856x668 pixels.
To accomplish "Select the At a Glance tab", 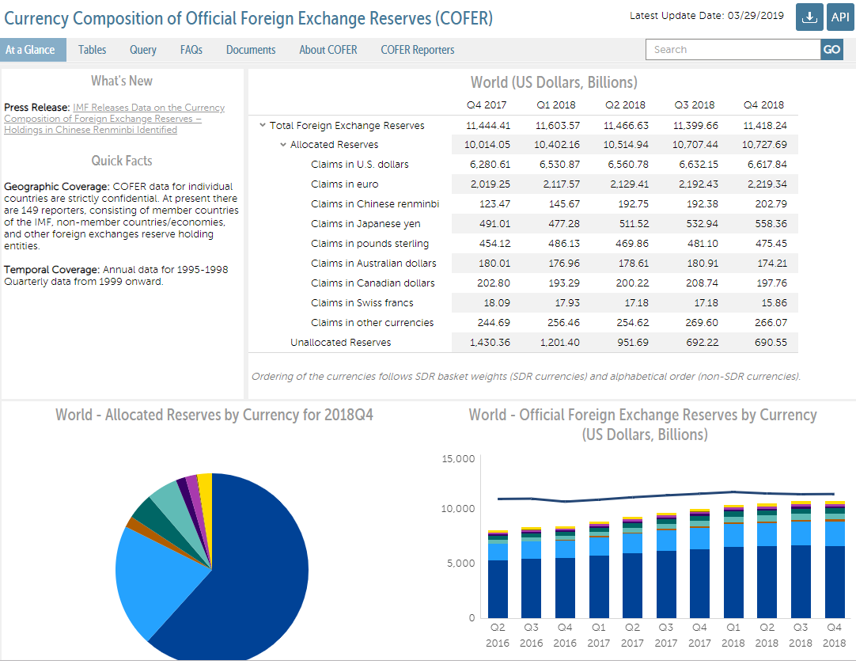I will pos(30,50).
